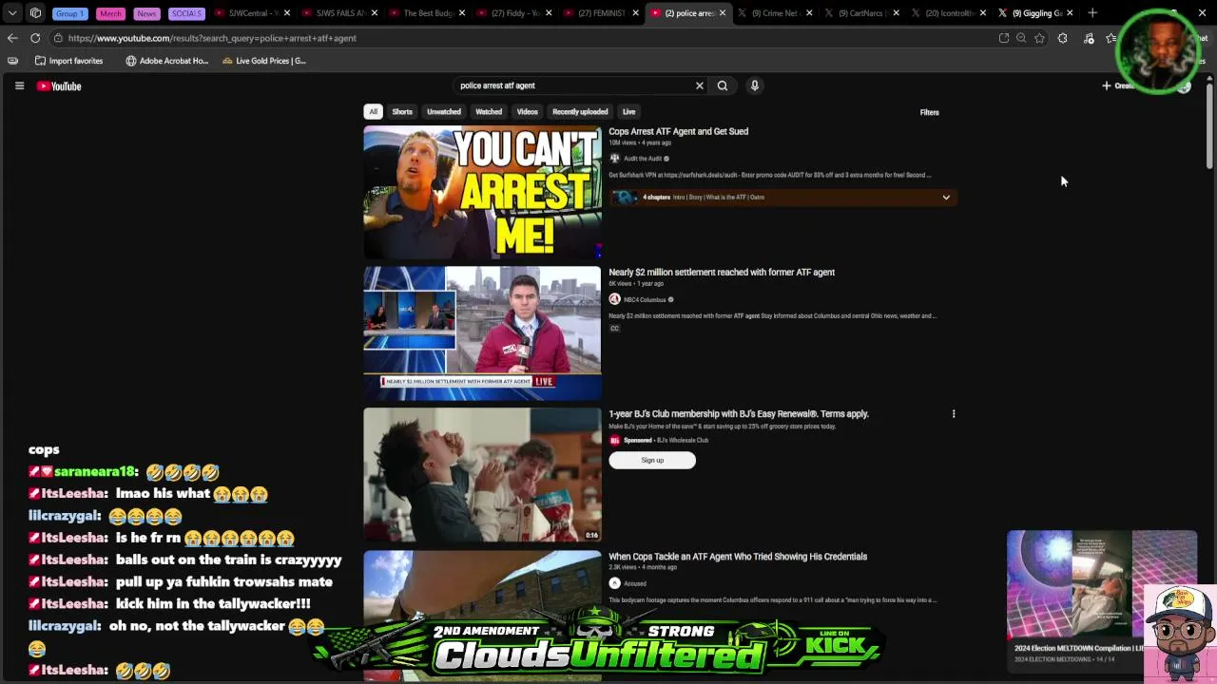Viewport: 1217px width, 684px height.
Task: Close the 'SJWCentral' tab
Action: tap(287, 13)
